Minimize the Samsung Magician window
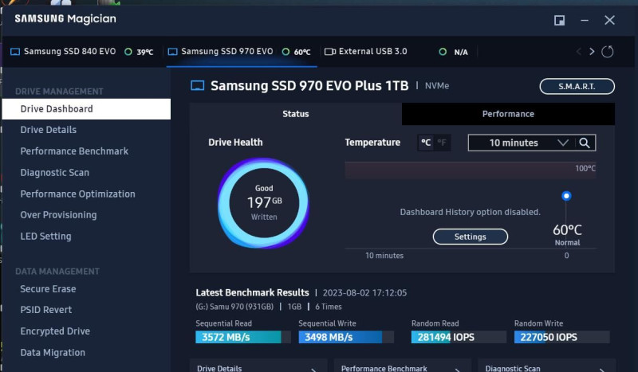The image size is (638, 372). 585,21
